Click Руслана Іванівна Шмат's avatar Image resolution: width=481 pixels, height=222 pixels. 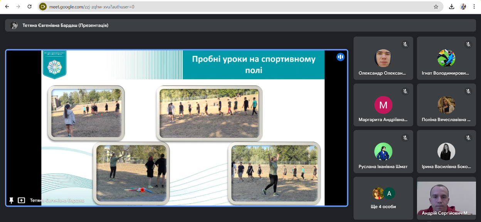[x=383, y=152]
